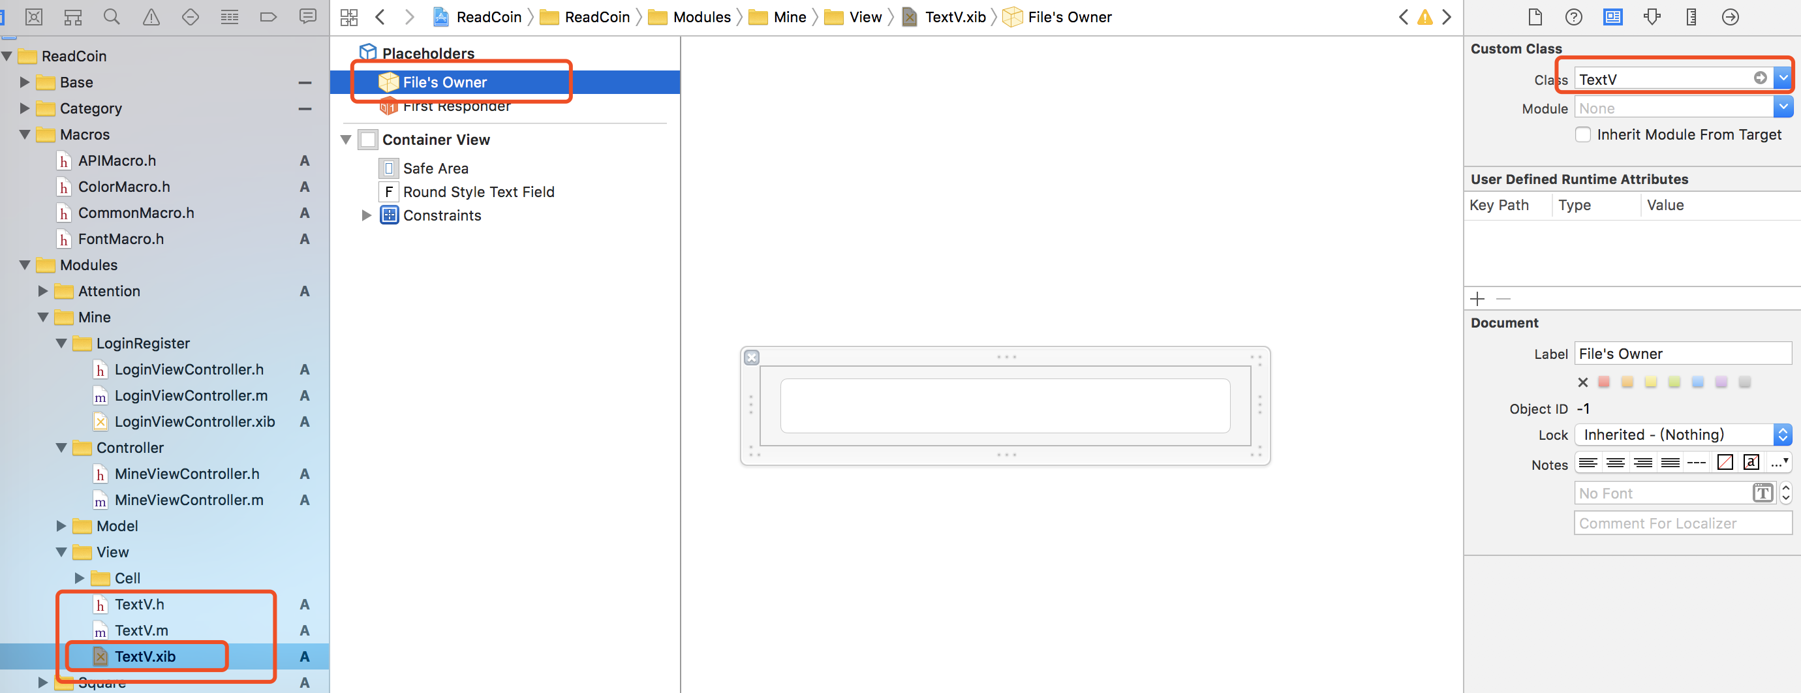Open TextV.h in the navigator
This screenshot has height=693, width=1801.
[x=139, y=604]
